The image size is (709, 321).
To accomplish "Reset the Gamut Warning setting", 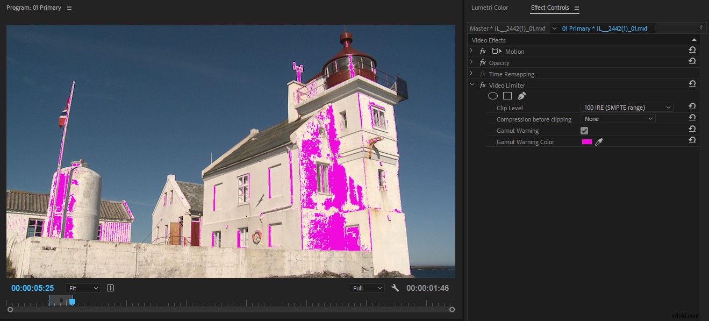I will [x=692, y=129].
